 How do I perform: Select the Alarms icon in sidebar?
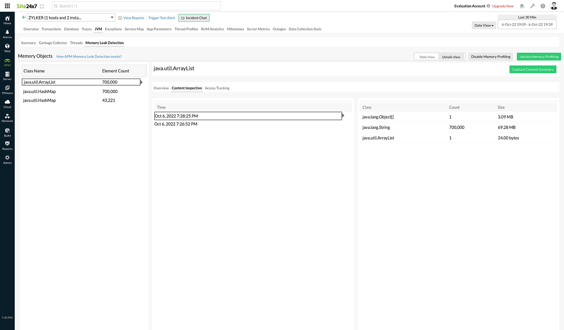tap(7, 34)
